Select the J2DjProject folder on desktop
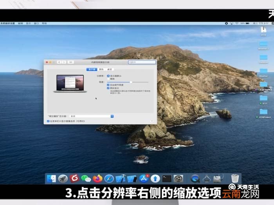This screenshot has height=205, width=274. coord(263,114)
